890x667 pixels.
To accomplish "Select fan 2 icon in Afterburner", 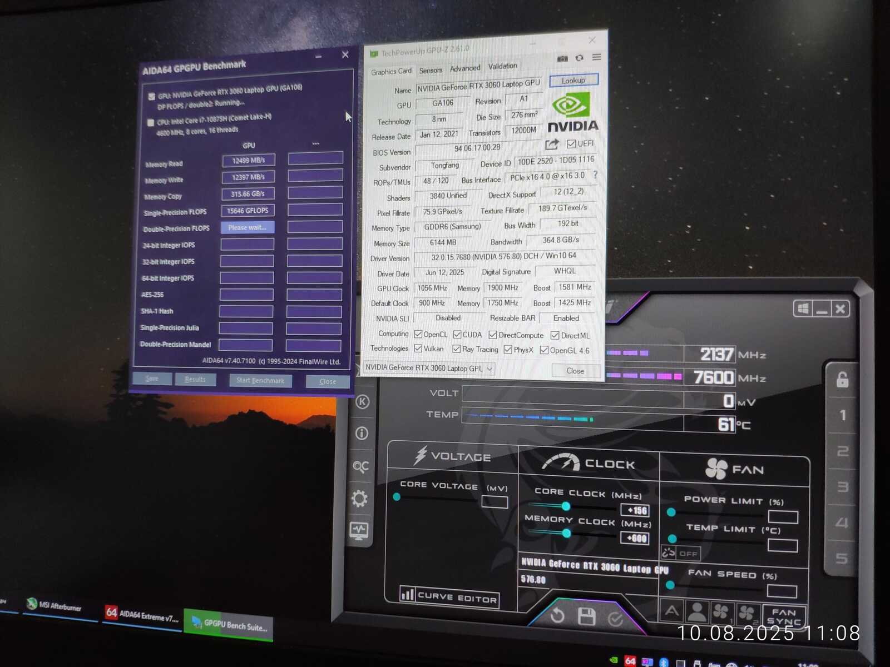I will coord(748,614).
